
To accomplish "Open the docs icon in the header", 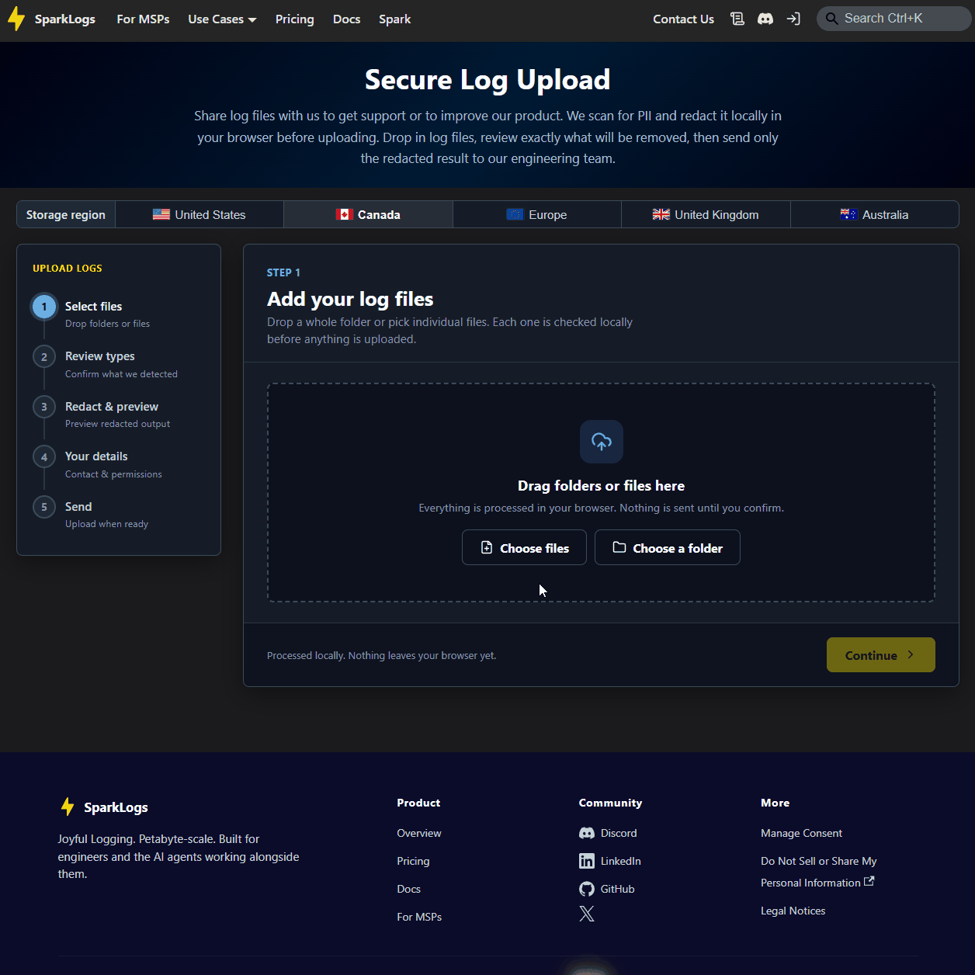I will [737, 19].
